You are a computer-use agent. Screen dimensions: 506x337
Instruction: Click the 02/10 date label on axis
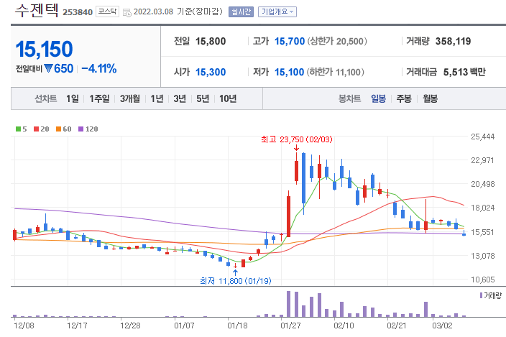(344, 326)
